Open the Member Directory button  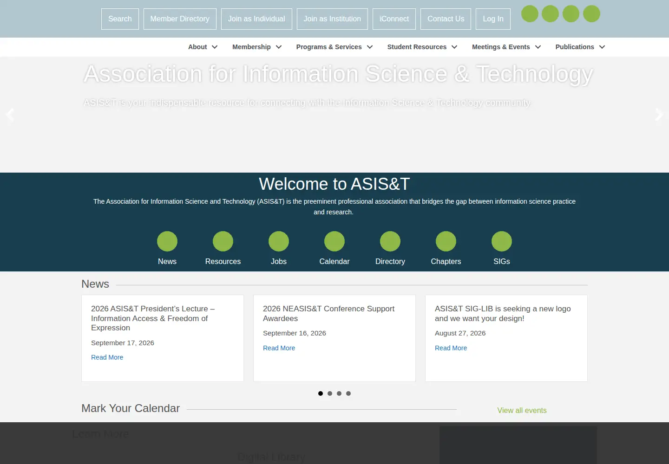coord(180,19)
